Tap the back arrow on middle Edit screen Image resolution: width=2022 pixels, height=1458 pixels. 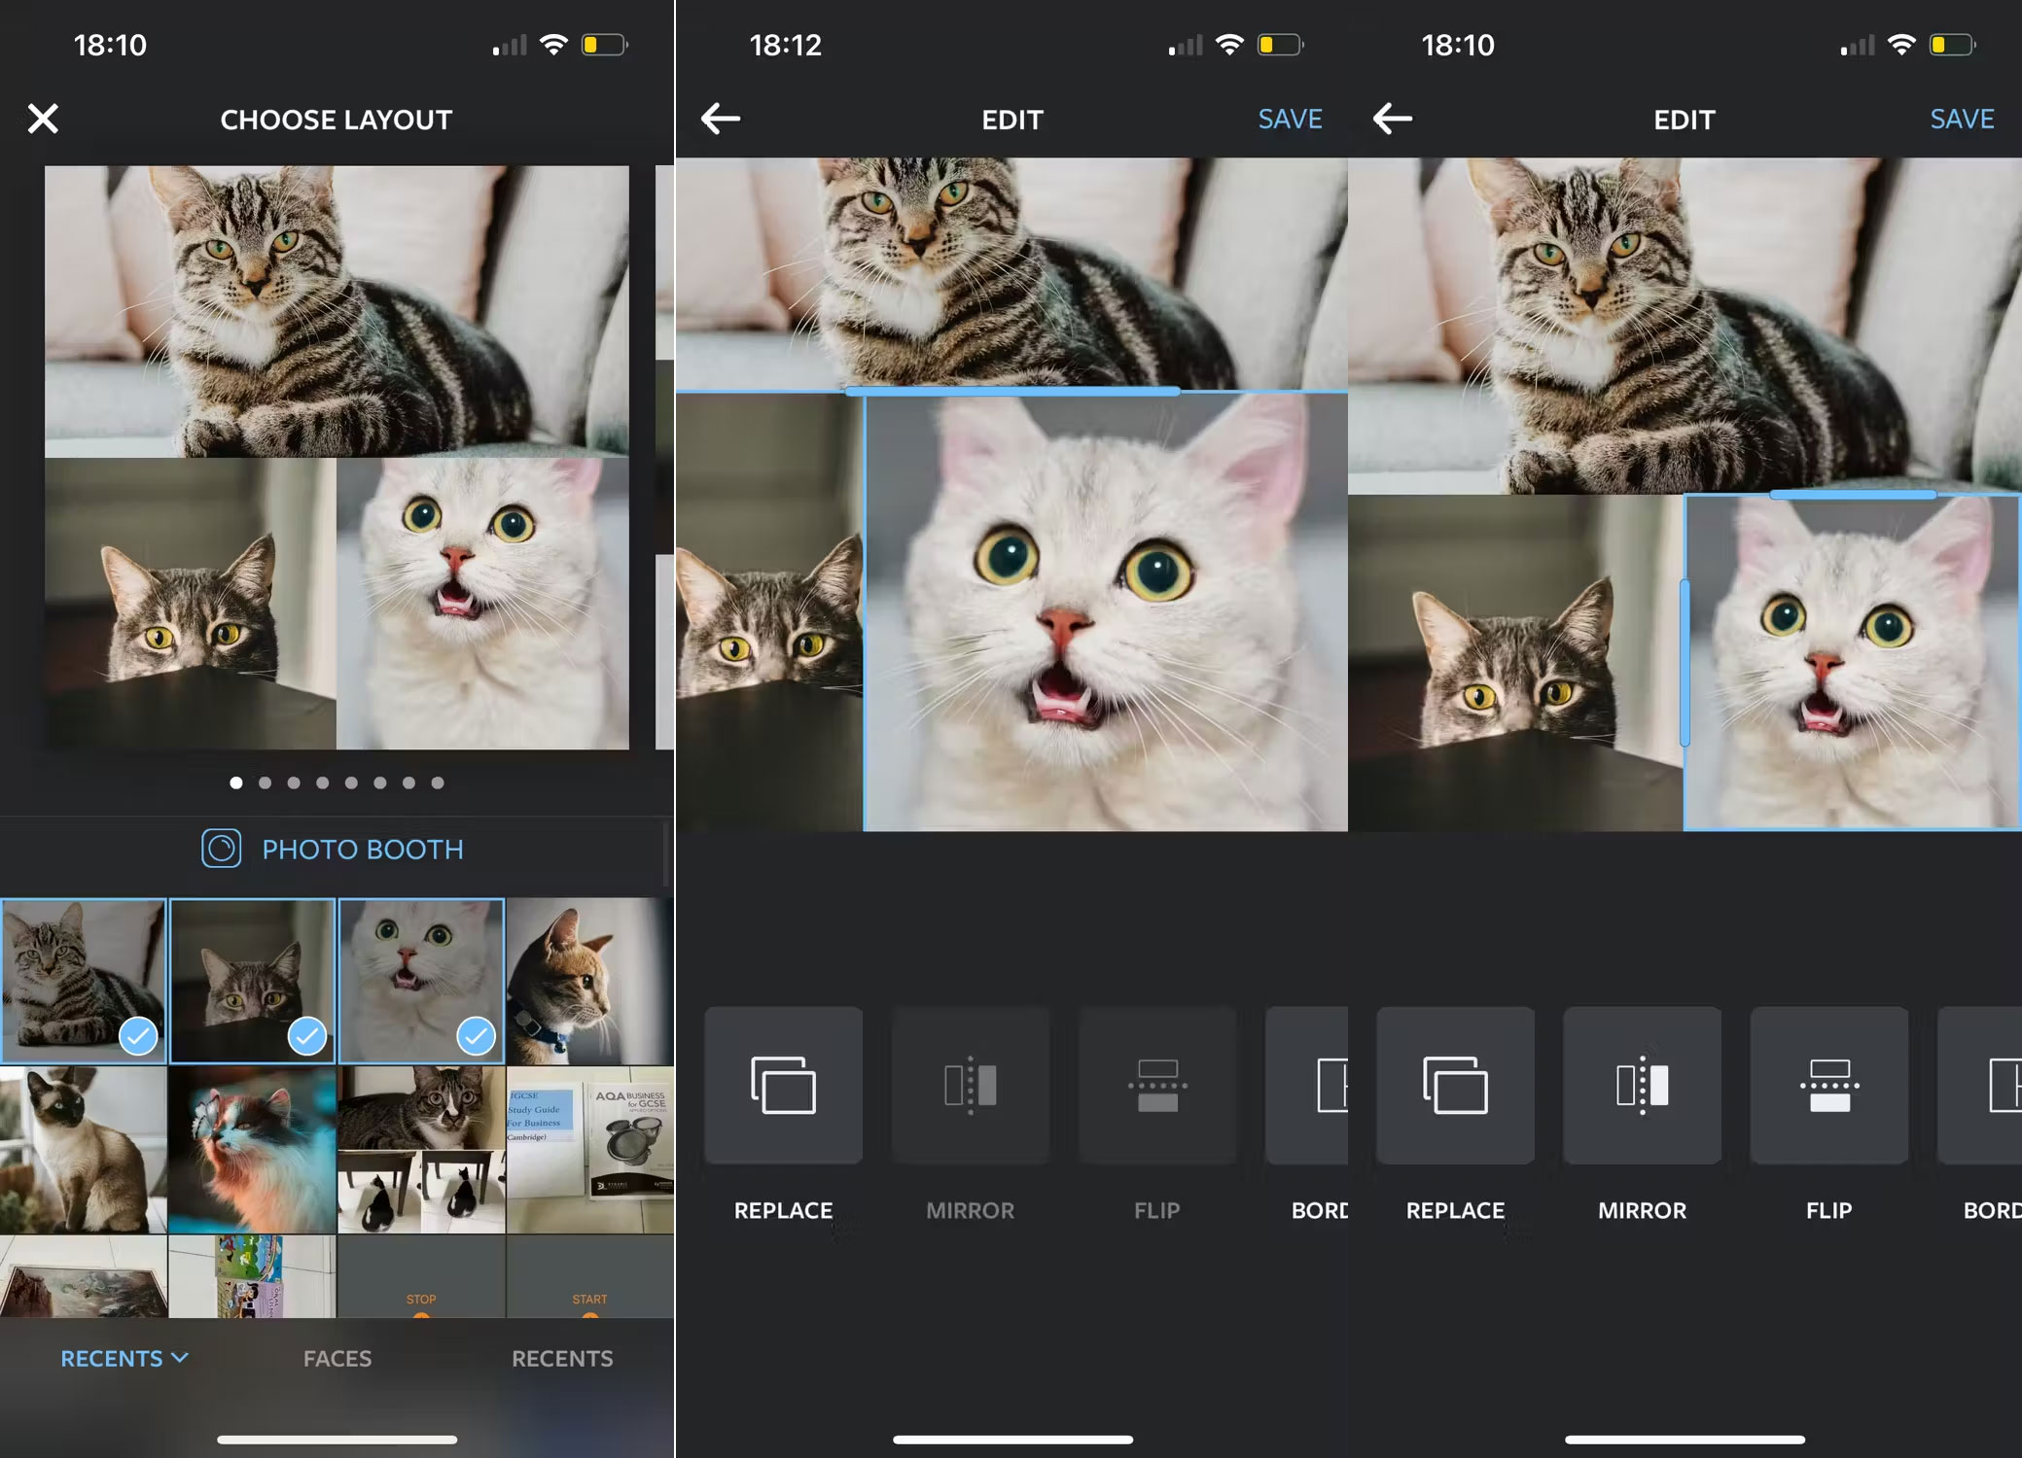click(720, 118)
